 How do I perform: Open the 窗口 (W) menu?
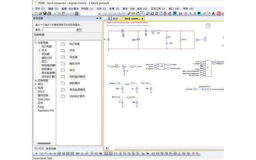174,8
